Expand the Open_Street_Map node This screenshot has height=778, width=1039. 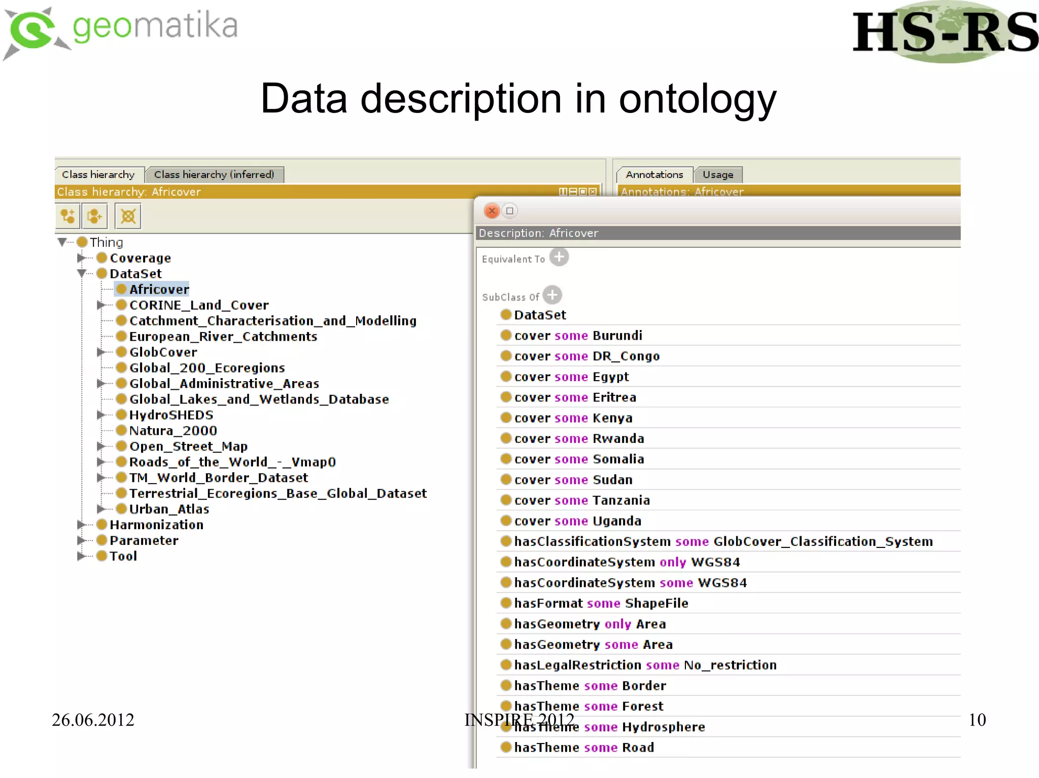[101, 447]
